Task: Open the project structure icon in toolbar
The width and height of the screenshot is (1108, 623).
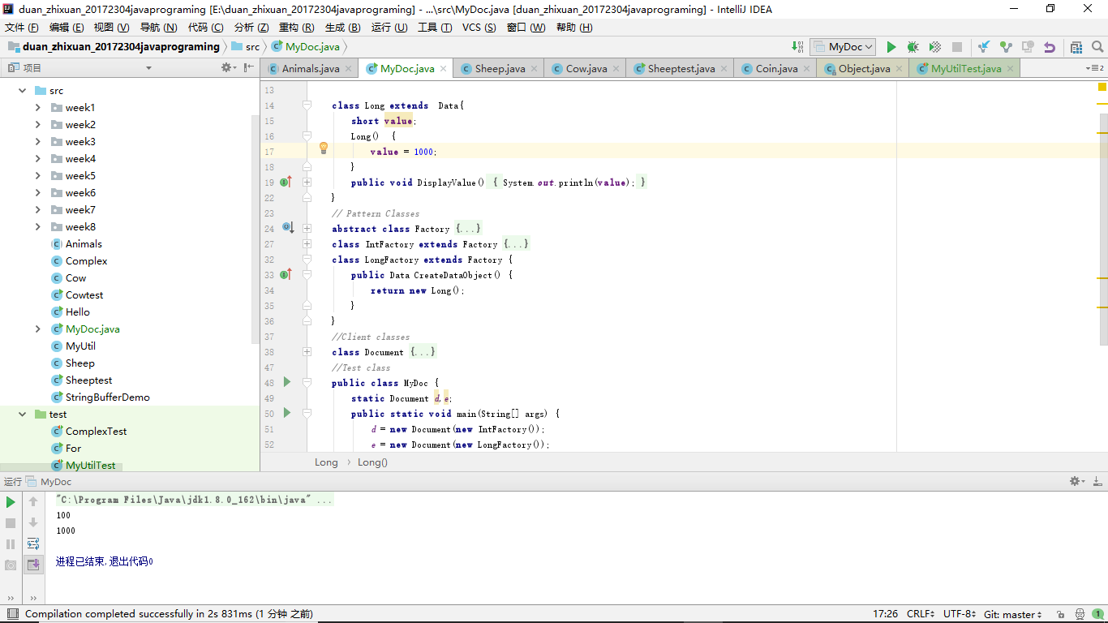Action: [1076, 47]
